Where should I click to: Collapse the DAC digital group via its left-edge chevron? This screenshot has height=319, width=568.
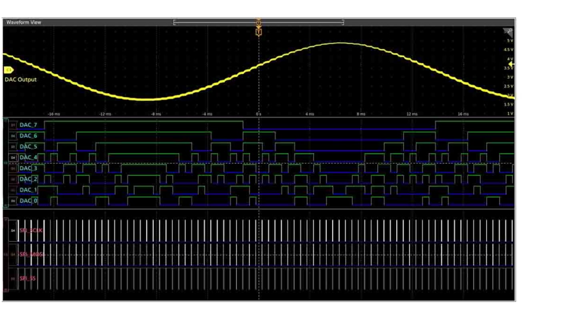(5, 120)
